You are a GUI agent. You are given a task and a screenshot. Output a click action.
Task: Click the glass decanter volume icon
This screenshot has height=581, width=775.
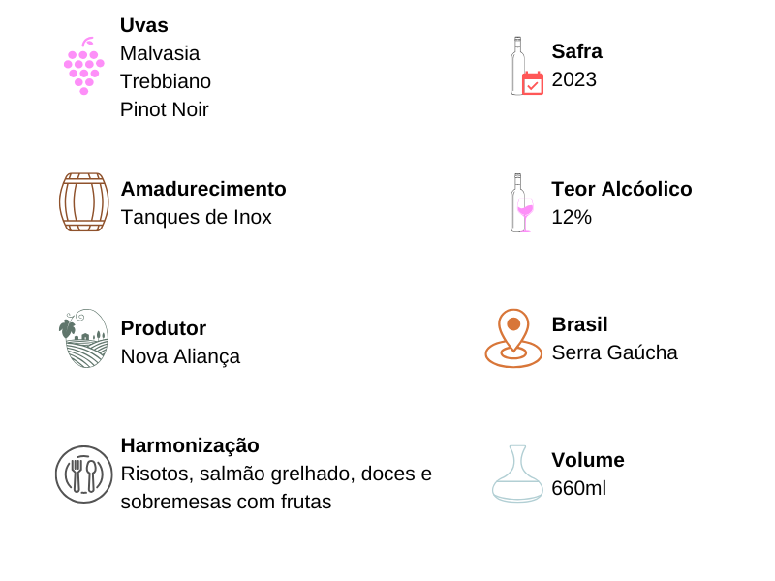point(517,474)
